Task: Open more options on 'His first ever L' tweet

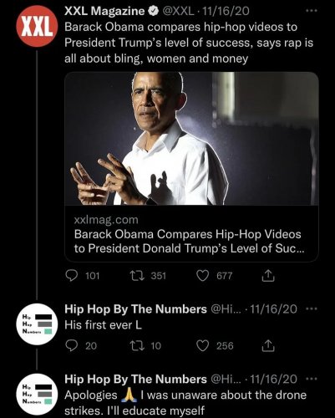Action: tap(312, 309)
